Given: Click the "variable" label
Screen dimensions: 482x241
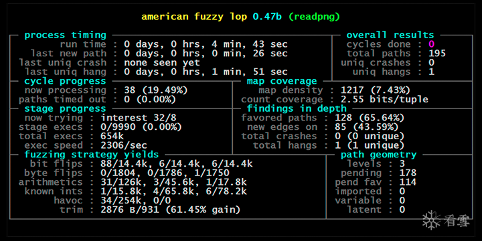Looking at the screenshot, I should pos(358,201).
